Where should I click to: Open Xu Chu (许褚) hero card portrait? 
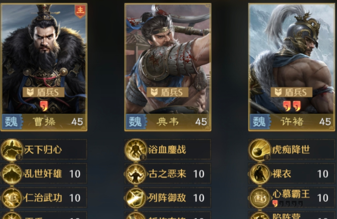pos(292,67)
